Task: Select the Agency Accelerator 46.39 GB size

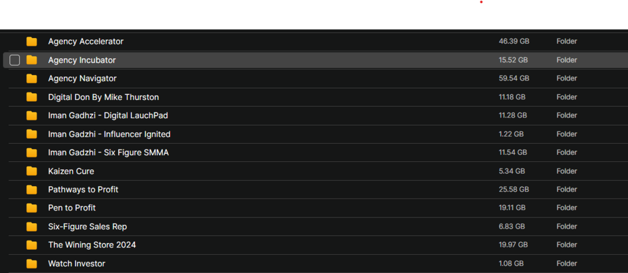Action: coord(514,41)
